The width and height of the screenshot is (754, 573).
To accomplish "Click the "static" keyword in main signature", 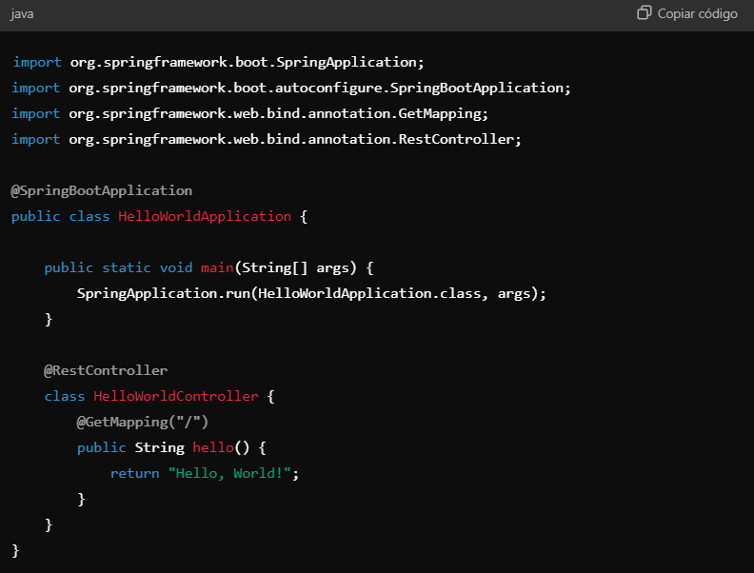I will tap(127, 267).
